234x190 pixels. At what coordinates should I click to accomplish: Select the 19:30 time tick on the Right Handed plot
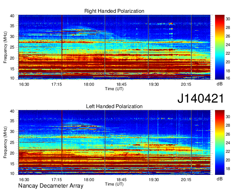point(154,84)
